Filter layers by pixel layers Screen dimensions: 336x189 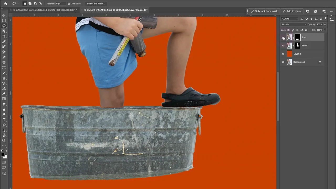point(302,19)
